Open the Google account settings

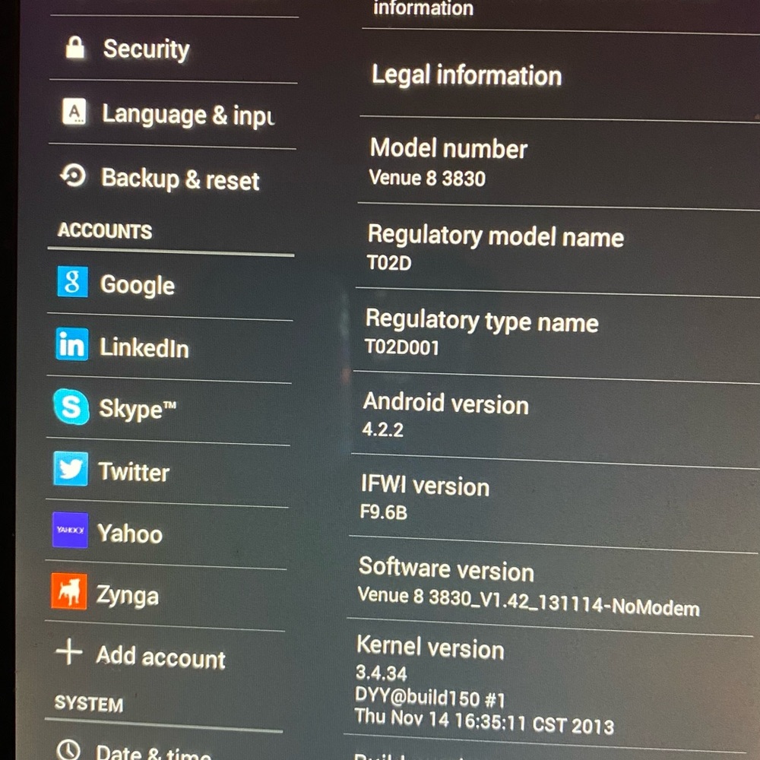72,283
